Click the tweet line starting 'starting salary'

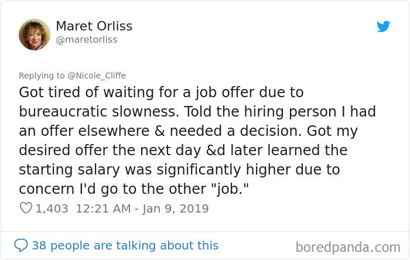[179, 170]
